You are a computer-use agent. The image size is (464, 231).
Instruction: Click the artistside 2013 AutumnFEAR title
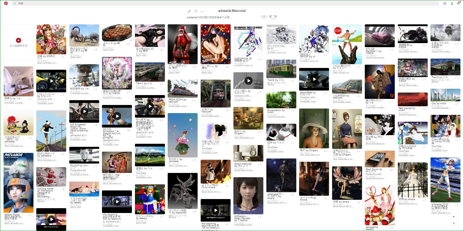click(441, 206)
